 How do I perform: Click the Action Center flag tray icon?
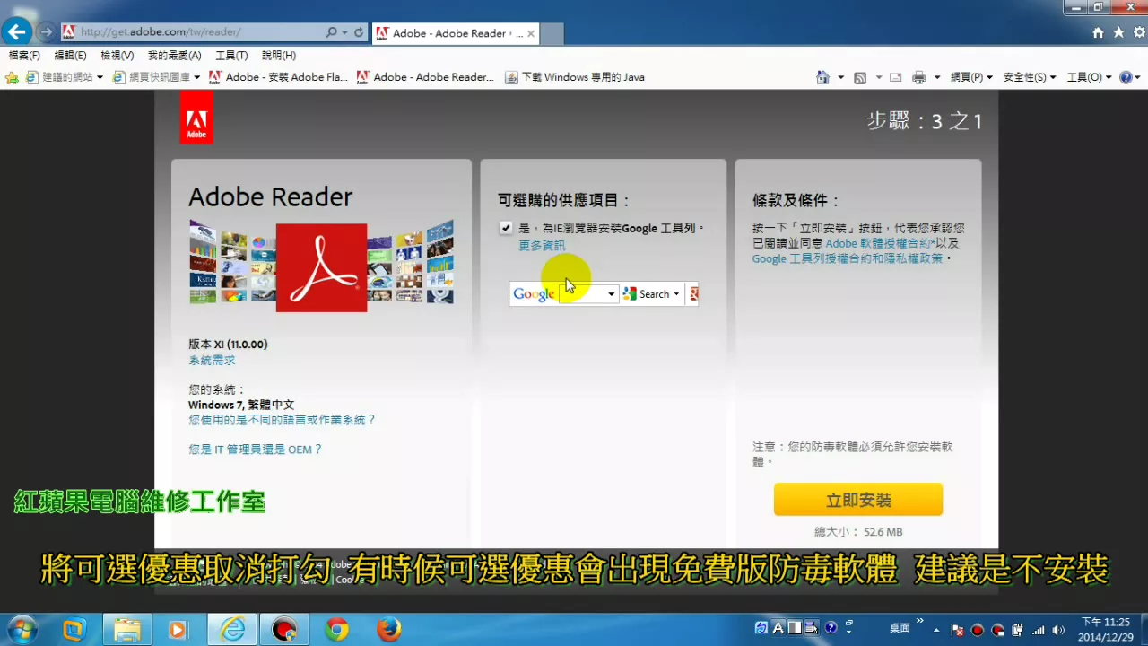tap(958, 630)
